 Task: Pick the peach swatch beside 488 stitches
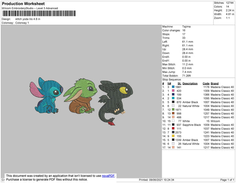[173, 117]
